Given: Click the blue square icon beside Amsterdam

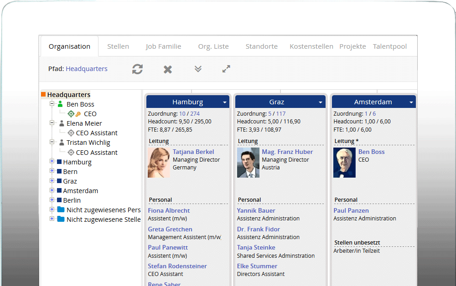Looking at the screenshot, I should pyautogui.click(x=59, y=190).
